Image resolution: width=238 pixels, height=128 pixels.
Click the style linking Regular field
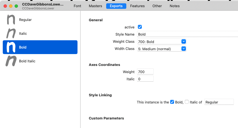219,102
